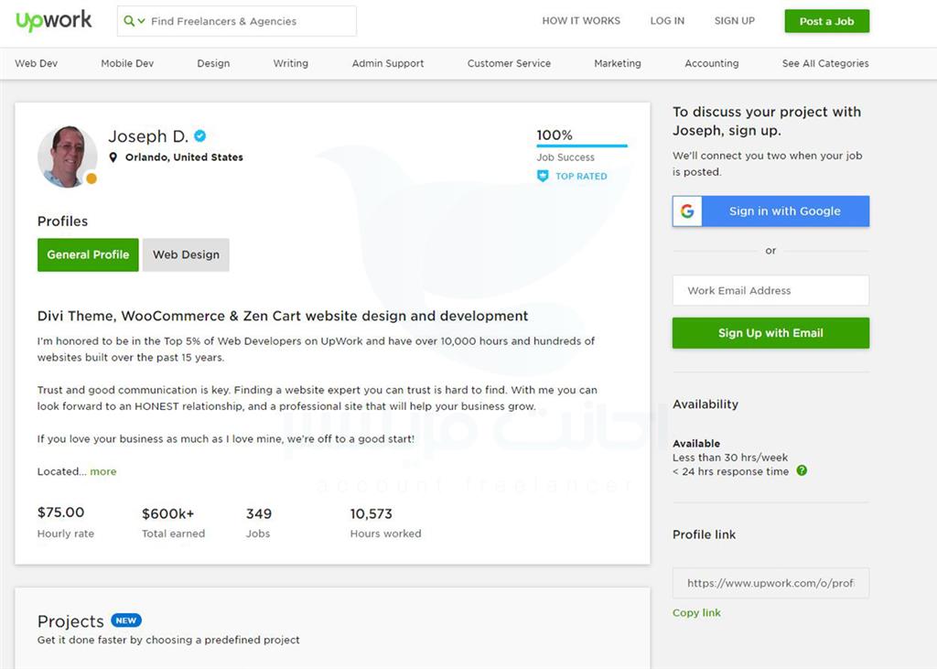The image size is (937, 669).
Task: Click Joseph D.'s profile photo
Action: (67, 156)
